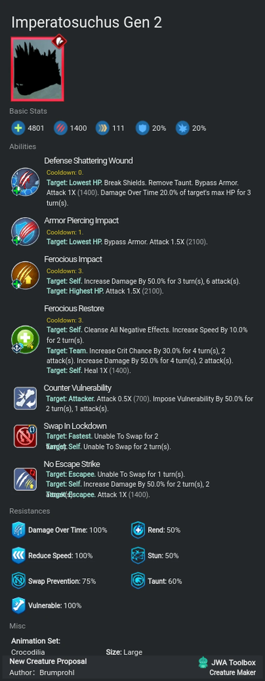Click the critical chance burst stat icon
Screen dimensions: 265x681
tap(182, 128)
